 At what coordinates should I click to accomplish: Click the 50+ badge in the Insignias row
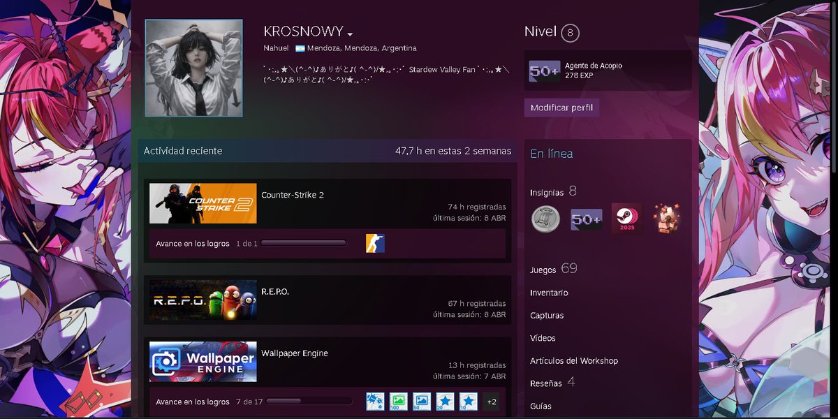pyautogui.click(x=587, y=219)
